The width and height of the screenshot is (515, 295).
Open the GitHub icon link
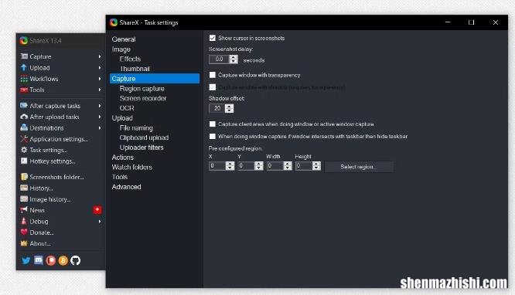76,260
